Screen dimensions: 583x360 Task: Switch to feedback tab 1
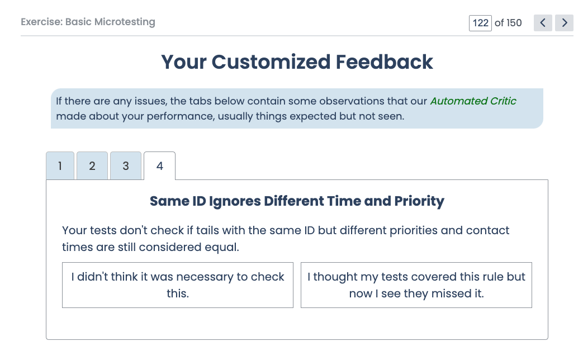pos(60,166)
